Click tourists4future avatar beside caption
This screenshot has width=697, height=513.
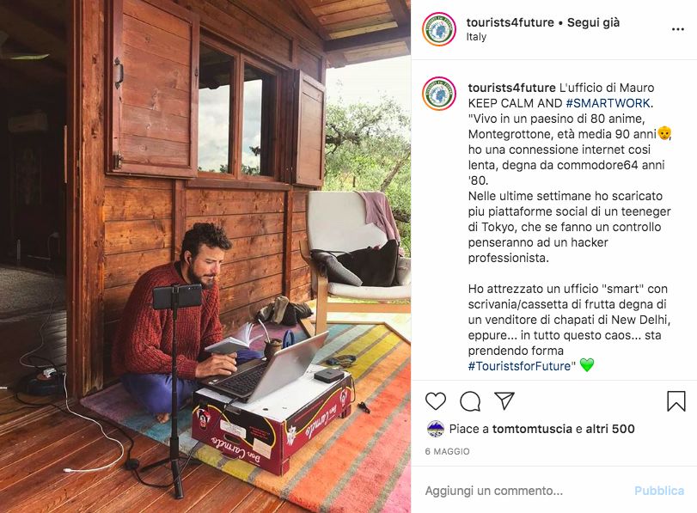coord(439,94)
